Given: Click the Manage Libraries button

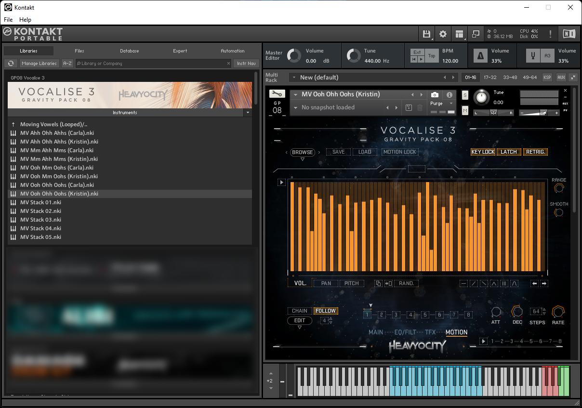Looking at the screenshot, I should click(x=40, y=63).
